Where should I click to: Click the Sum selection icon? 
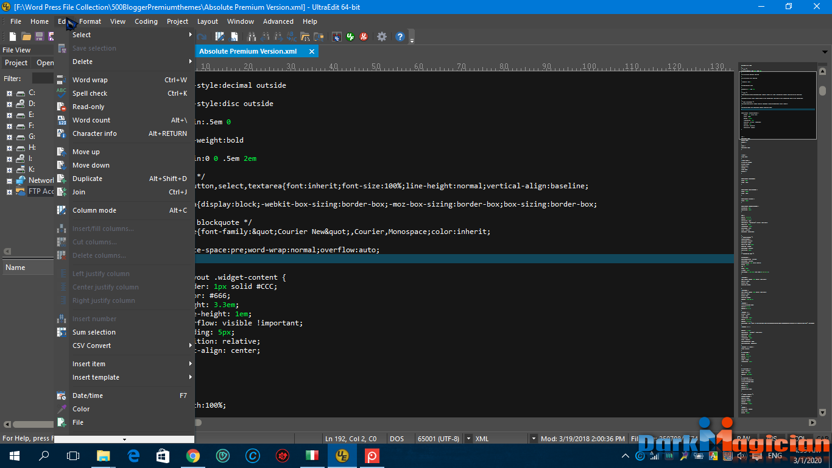click(x=62, y=332)
